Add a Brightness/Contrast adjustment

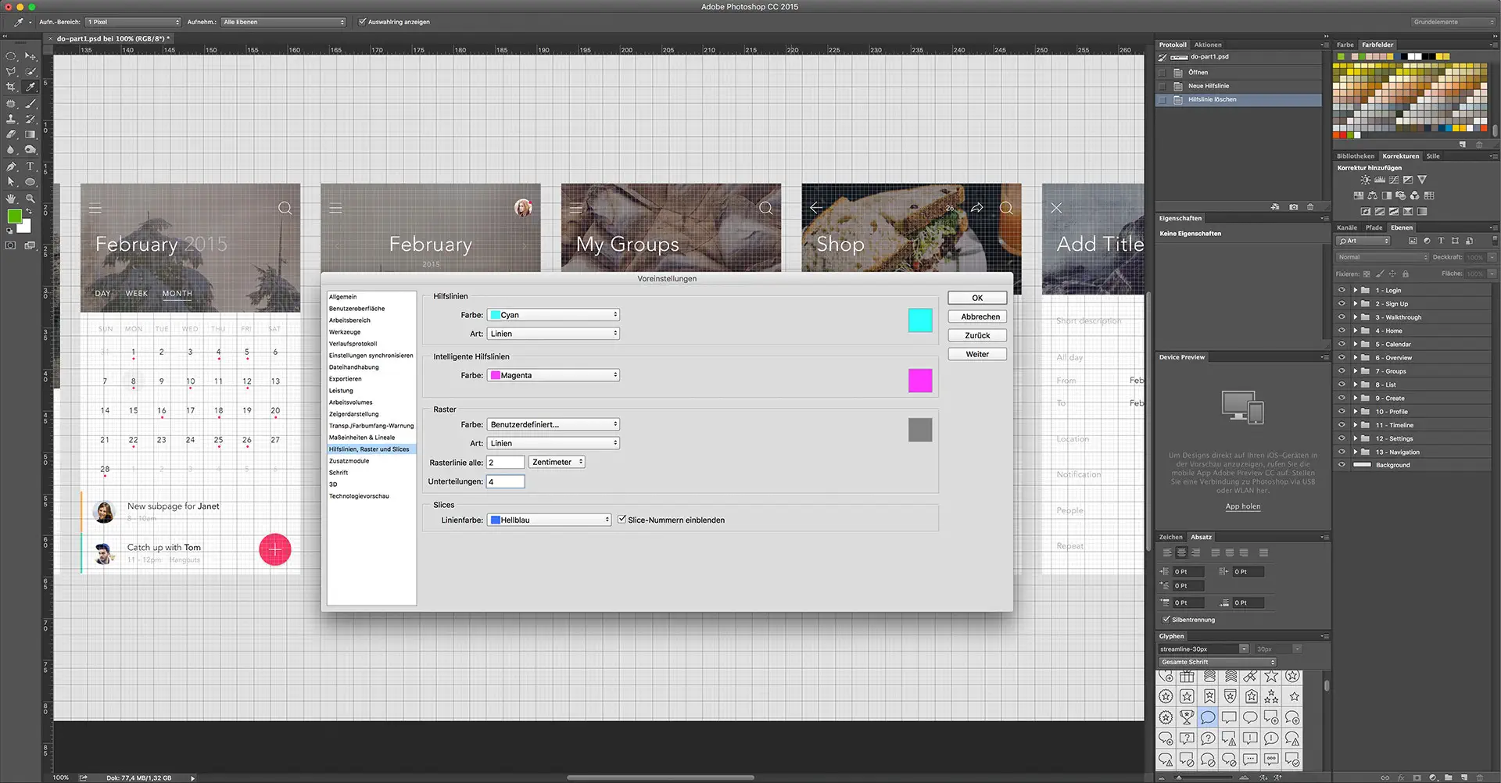pyautogui.click(x=1365, y=180)
